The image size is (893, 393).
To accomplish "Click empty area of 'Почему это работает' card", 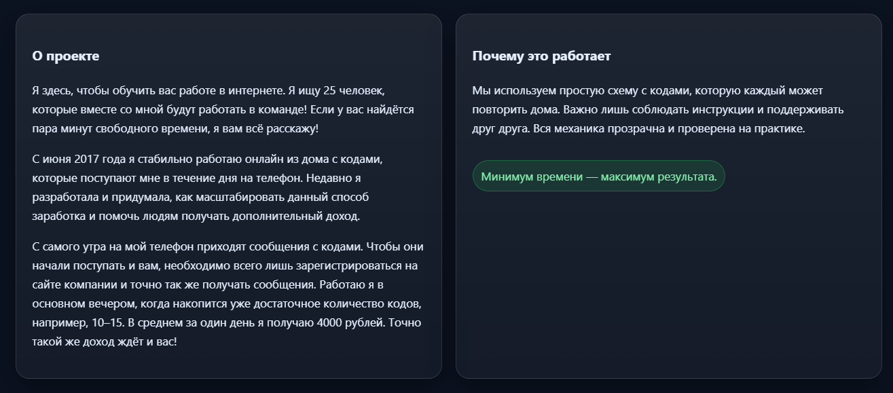I will pos(669,285).
